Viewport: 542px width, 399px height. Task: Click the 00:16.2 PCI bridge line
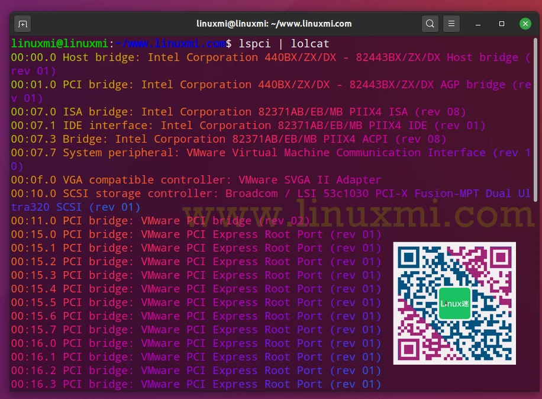click(x=196, y=371)
